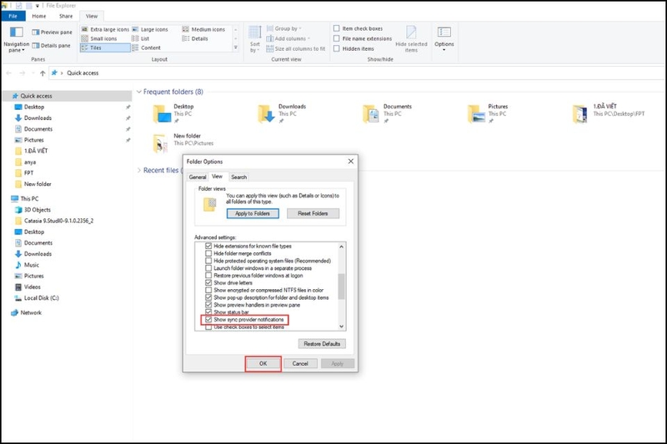Enable Hidden items checkbox

pyautogui.click(x=336, y=49)
